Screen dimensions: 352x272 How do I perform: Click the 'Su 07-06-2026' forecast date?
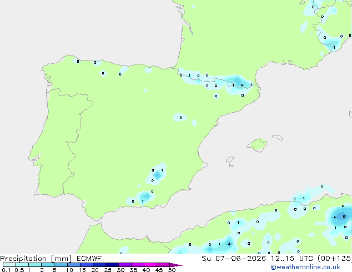point(234,259)
